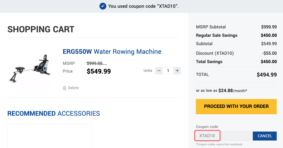Screen dimensions: 283x148
Task: Click the trash can icon beside Delete
Action: point(64,88)
